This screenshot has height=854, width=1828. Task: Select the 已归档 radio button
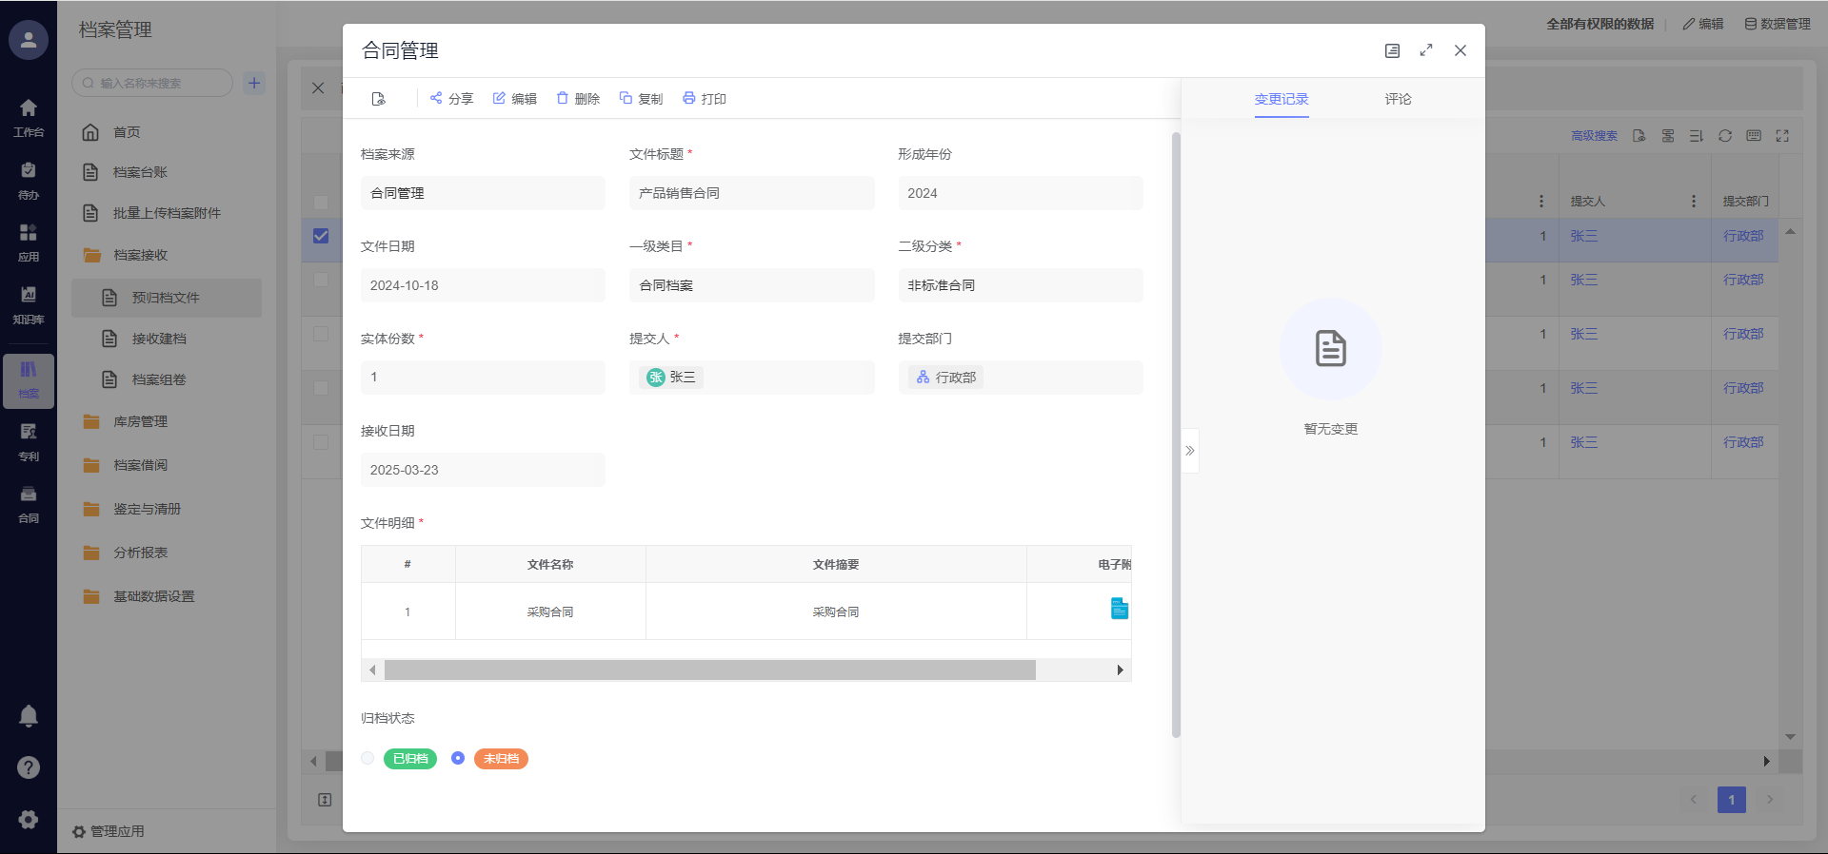click(368, 758)
